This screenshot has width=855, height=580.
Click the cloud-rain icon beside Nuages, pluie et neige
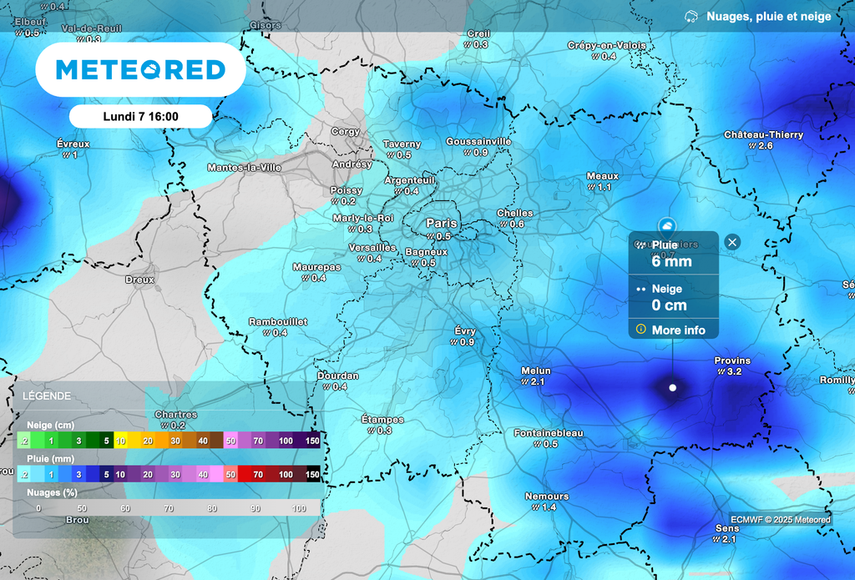[691, 16]
